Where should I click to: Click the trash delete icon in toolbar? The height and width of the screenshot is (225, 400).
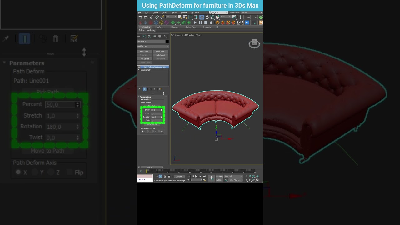click(211, 22)
